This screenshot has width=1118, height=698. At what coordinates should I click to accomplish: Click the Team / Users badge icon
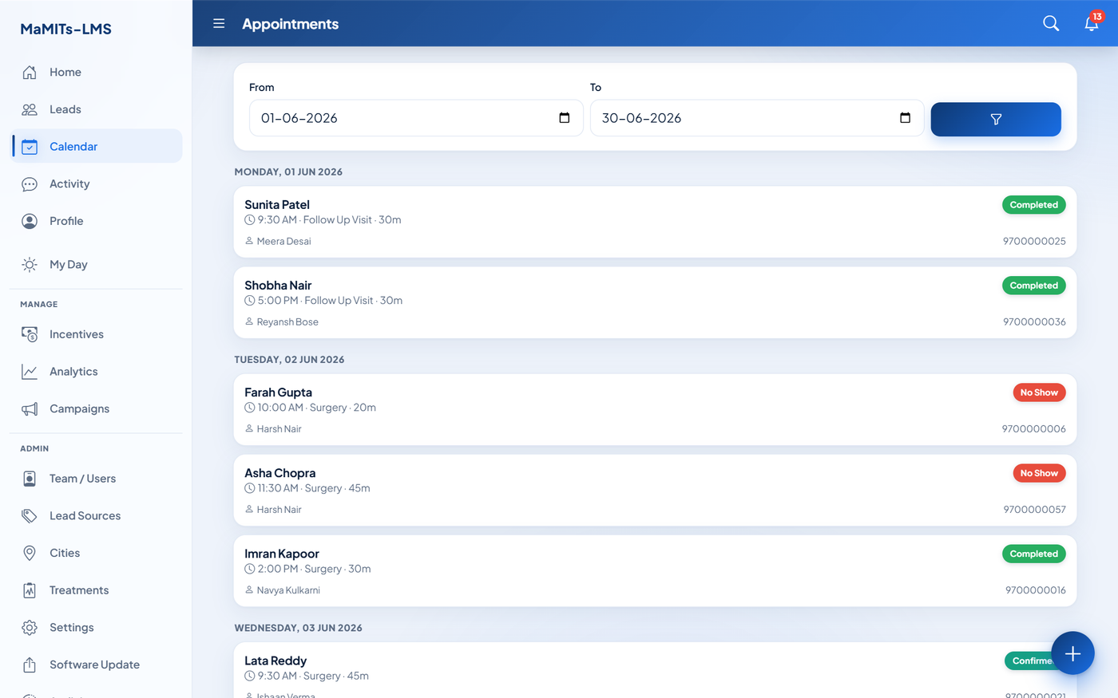(x=30, y=479)
